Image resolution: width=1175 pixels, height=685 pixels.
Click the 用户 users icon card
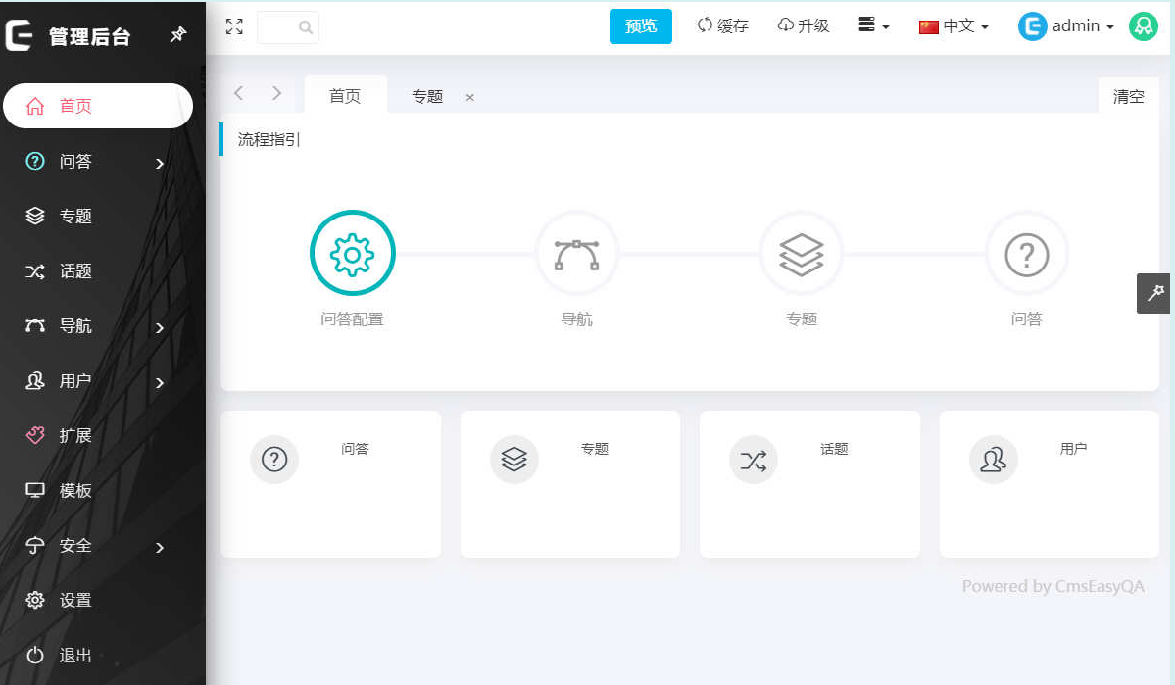993,459
